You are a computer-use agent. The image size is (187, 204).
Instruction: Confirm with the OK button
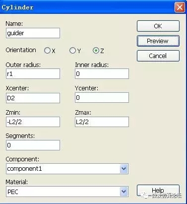tap(158, 26)
